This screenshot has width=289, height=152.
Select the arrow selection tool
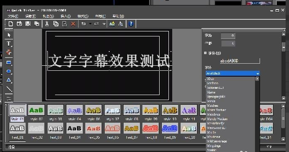pyautogui.click(x=9, y=35)
